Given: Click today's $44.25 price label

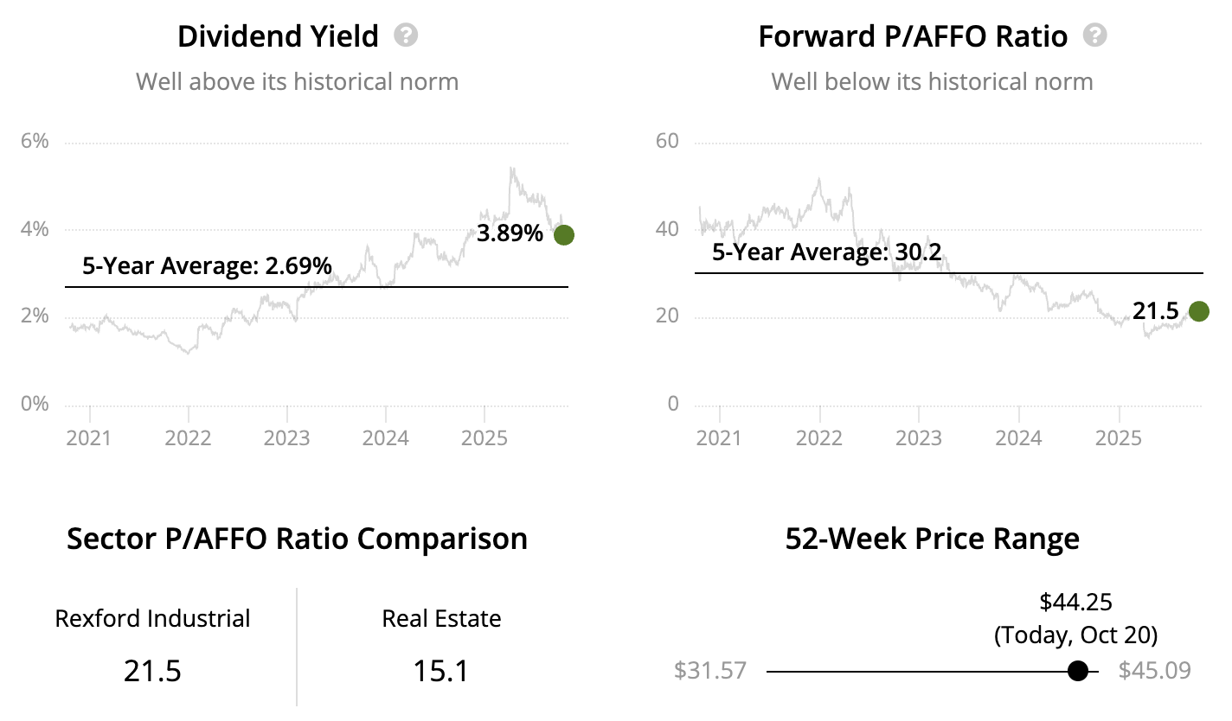Looking at the screenshot, I should click(x=1075, y=602).
